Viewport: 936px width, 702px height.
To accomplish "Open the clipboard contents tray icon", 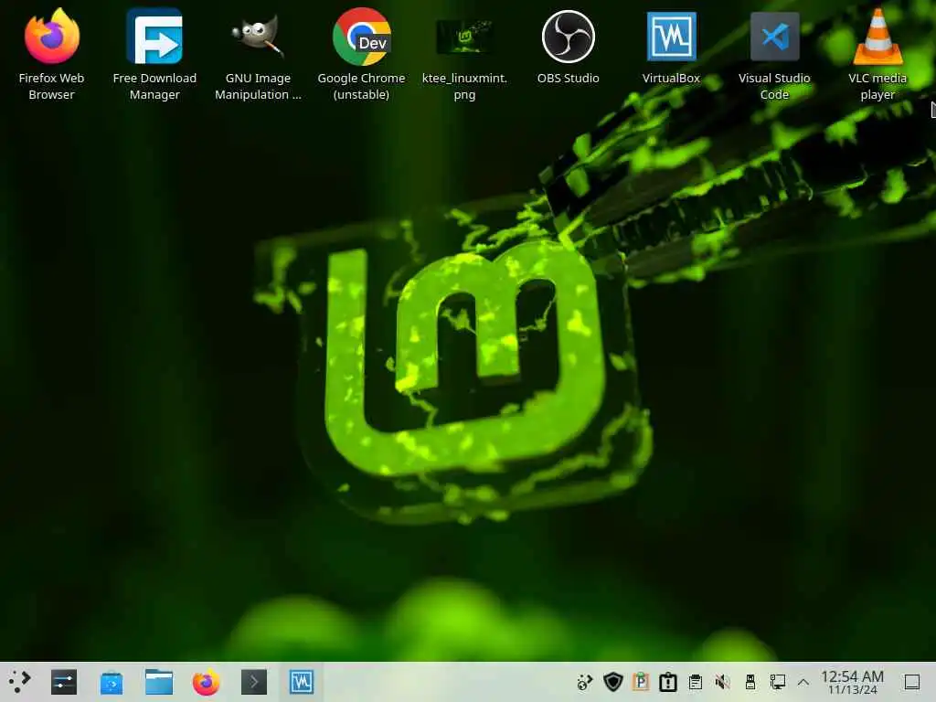I will click(x=696, y=682).
